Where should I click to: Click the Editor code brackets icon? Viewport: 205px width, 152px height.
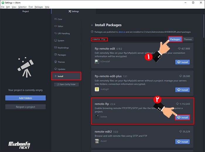56,26
